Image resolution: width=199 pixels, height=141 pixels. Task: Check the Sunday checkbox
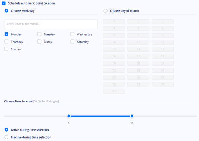coord(6,49)
